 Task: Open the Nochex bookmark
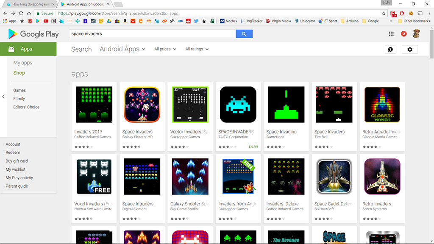[x=228, y=21]
